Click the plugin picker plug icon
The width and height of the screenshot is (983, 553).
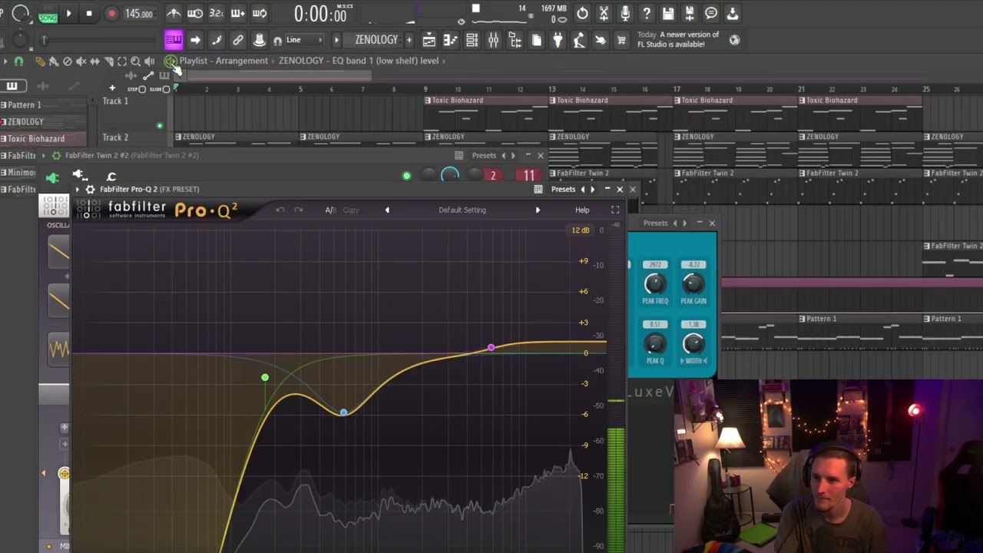558,40
